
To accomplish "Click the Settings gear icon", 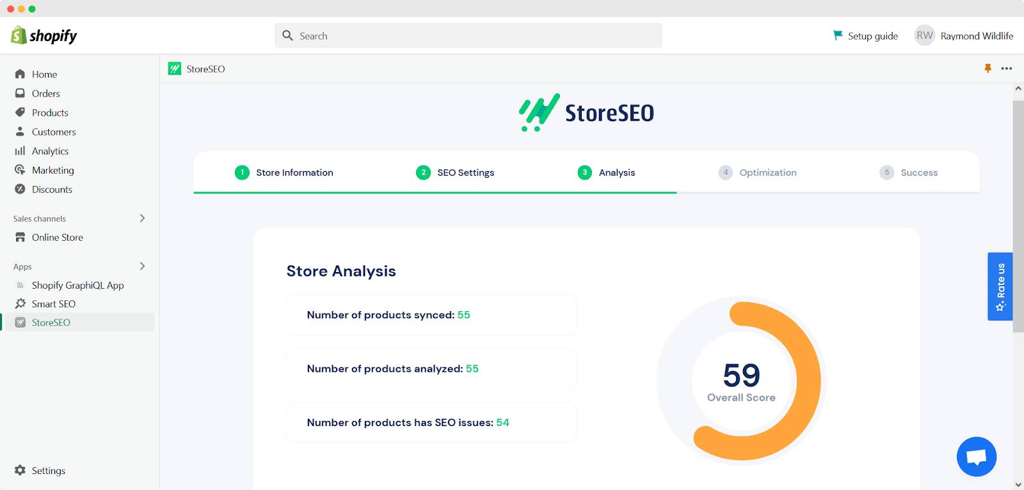I will [20, 470].
